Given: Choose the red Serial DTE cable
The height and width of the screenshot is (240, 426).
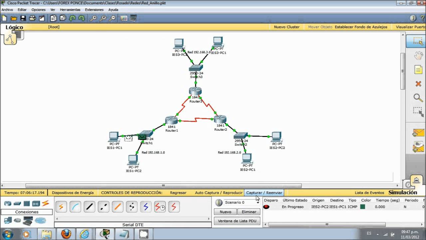Looking at the screenshot, I should (174, 207).
